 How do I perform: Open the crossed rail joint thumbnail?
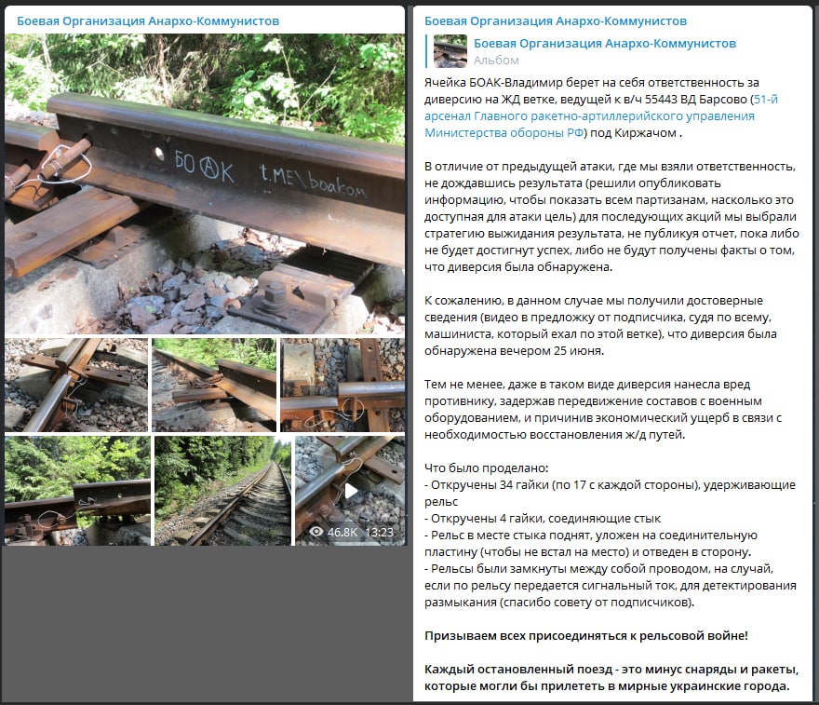(x=76, y=385)
